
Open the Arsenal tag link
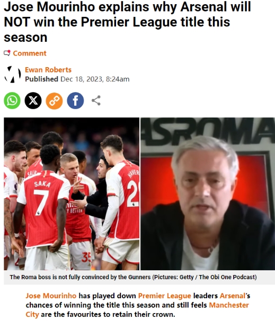pos(233,296)
